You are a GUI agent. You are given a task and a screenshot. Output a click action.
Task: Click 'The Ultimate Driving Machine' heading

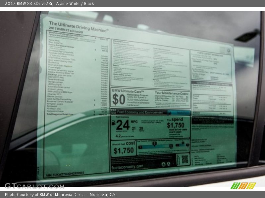coord(79,26)
